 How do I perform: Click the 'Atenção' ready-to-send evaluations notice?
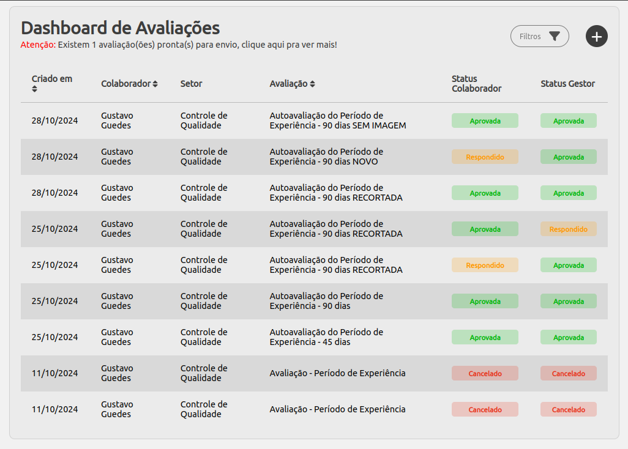pyautogui.click(x=179, y=45)
